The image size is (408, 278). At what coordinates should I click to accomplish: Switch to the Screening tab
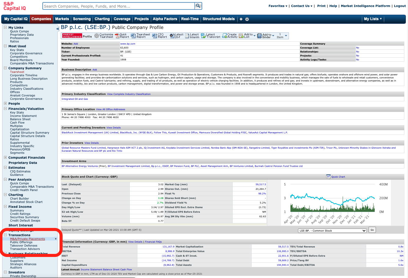point(82,19)
